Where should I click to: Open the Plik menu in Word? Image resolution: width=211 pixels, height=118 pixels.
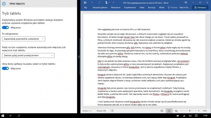click(85, 8)
